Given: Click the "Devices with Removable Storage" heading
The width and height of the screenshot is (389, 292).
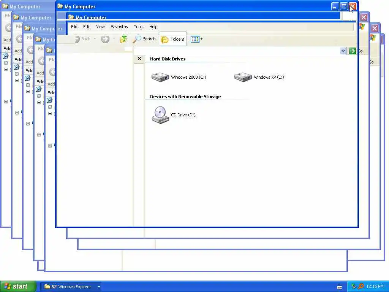Looking at the screenshot, I should pos(185,97).
